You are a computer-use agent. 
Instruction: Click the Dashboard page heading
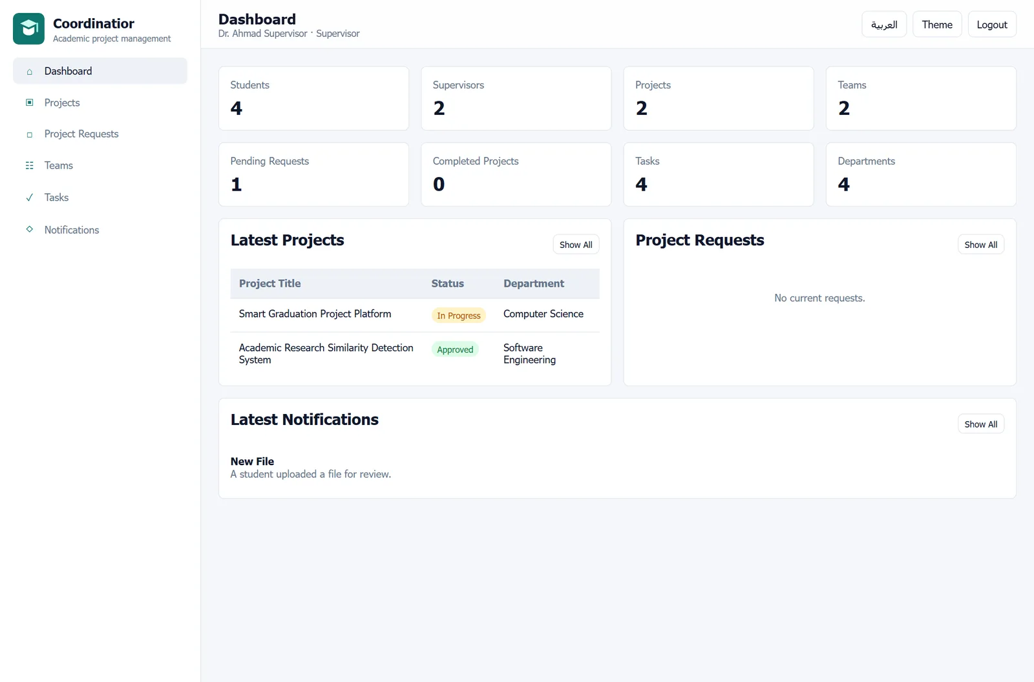[x=257, y=19]
